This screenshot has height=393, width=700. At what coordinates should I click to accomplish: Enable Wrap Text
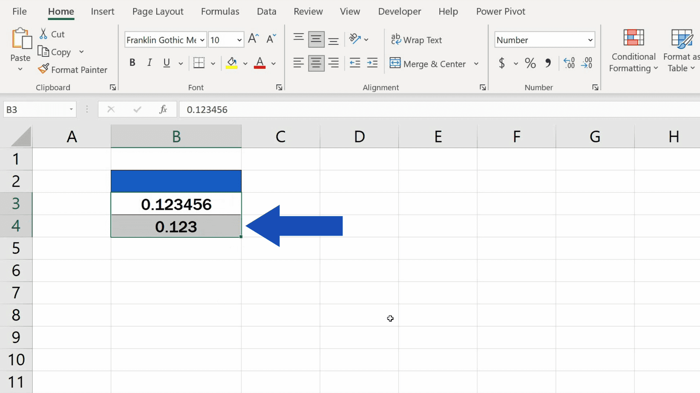point(417,40)
